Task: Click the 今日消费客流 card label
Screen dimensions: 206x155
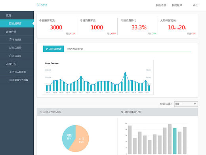Action: [88, 20]
